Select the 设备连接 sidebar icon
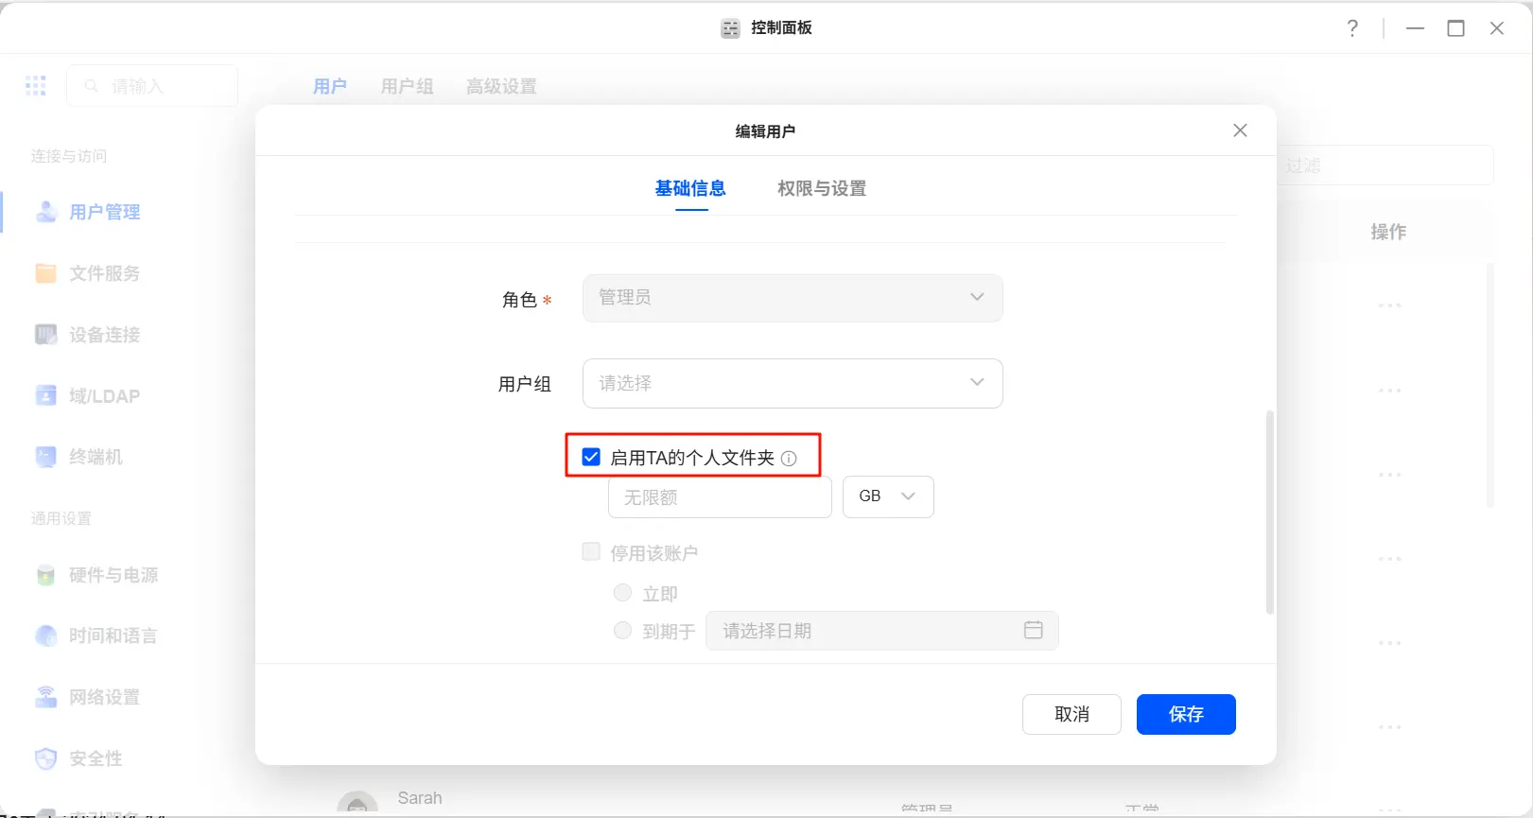This screenshot has width=1533, height=818. click(45, 335)
